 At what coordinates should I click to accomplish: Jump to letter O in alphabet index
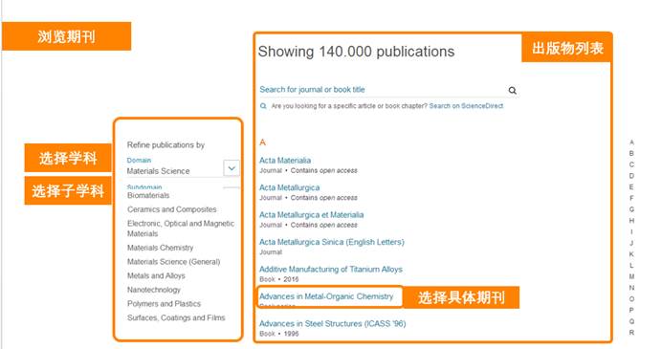click(631, 298)
